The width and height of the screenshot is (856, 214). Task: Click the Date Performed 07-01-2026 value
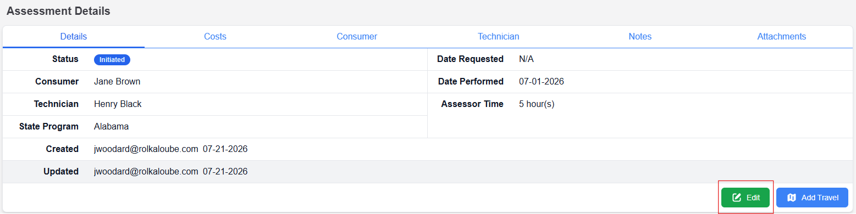[542, 82]
